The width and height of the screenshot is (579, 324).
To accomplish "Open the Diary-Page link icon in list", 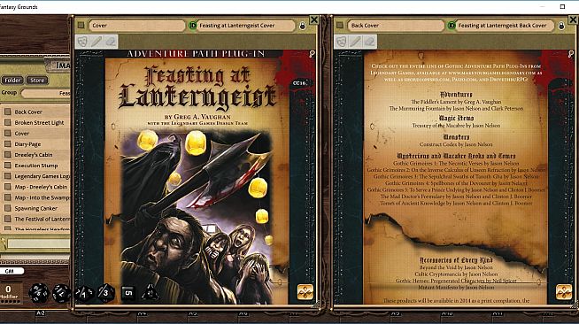I will [x=7, y=144].
